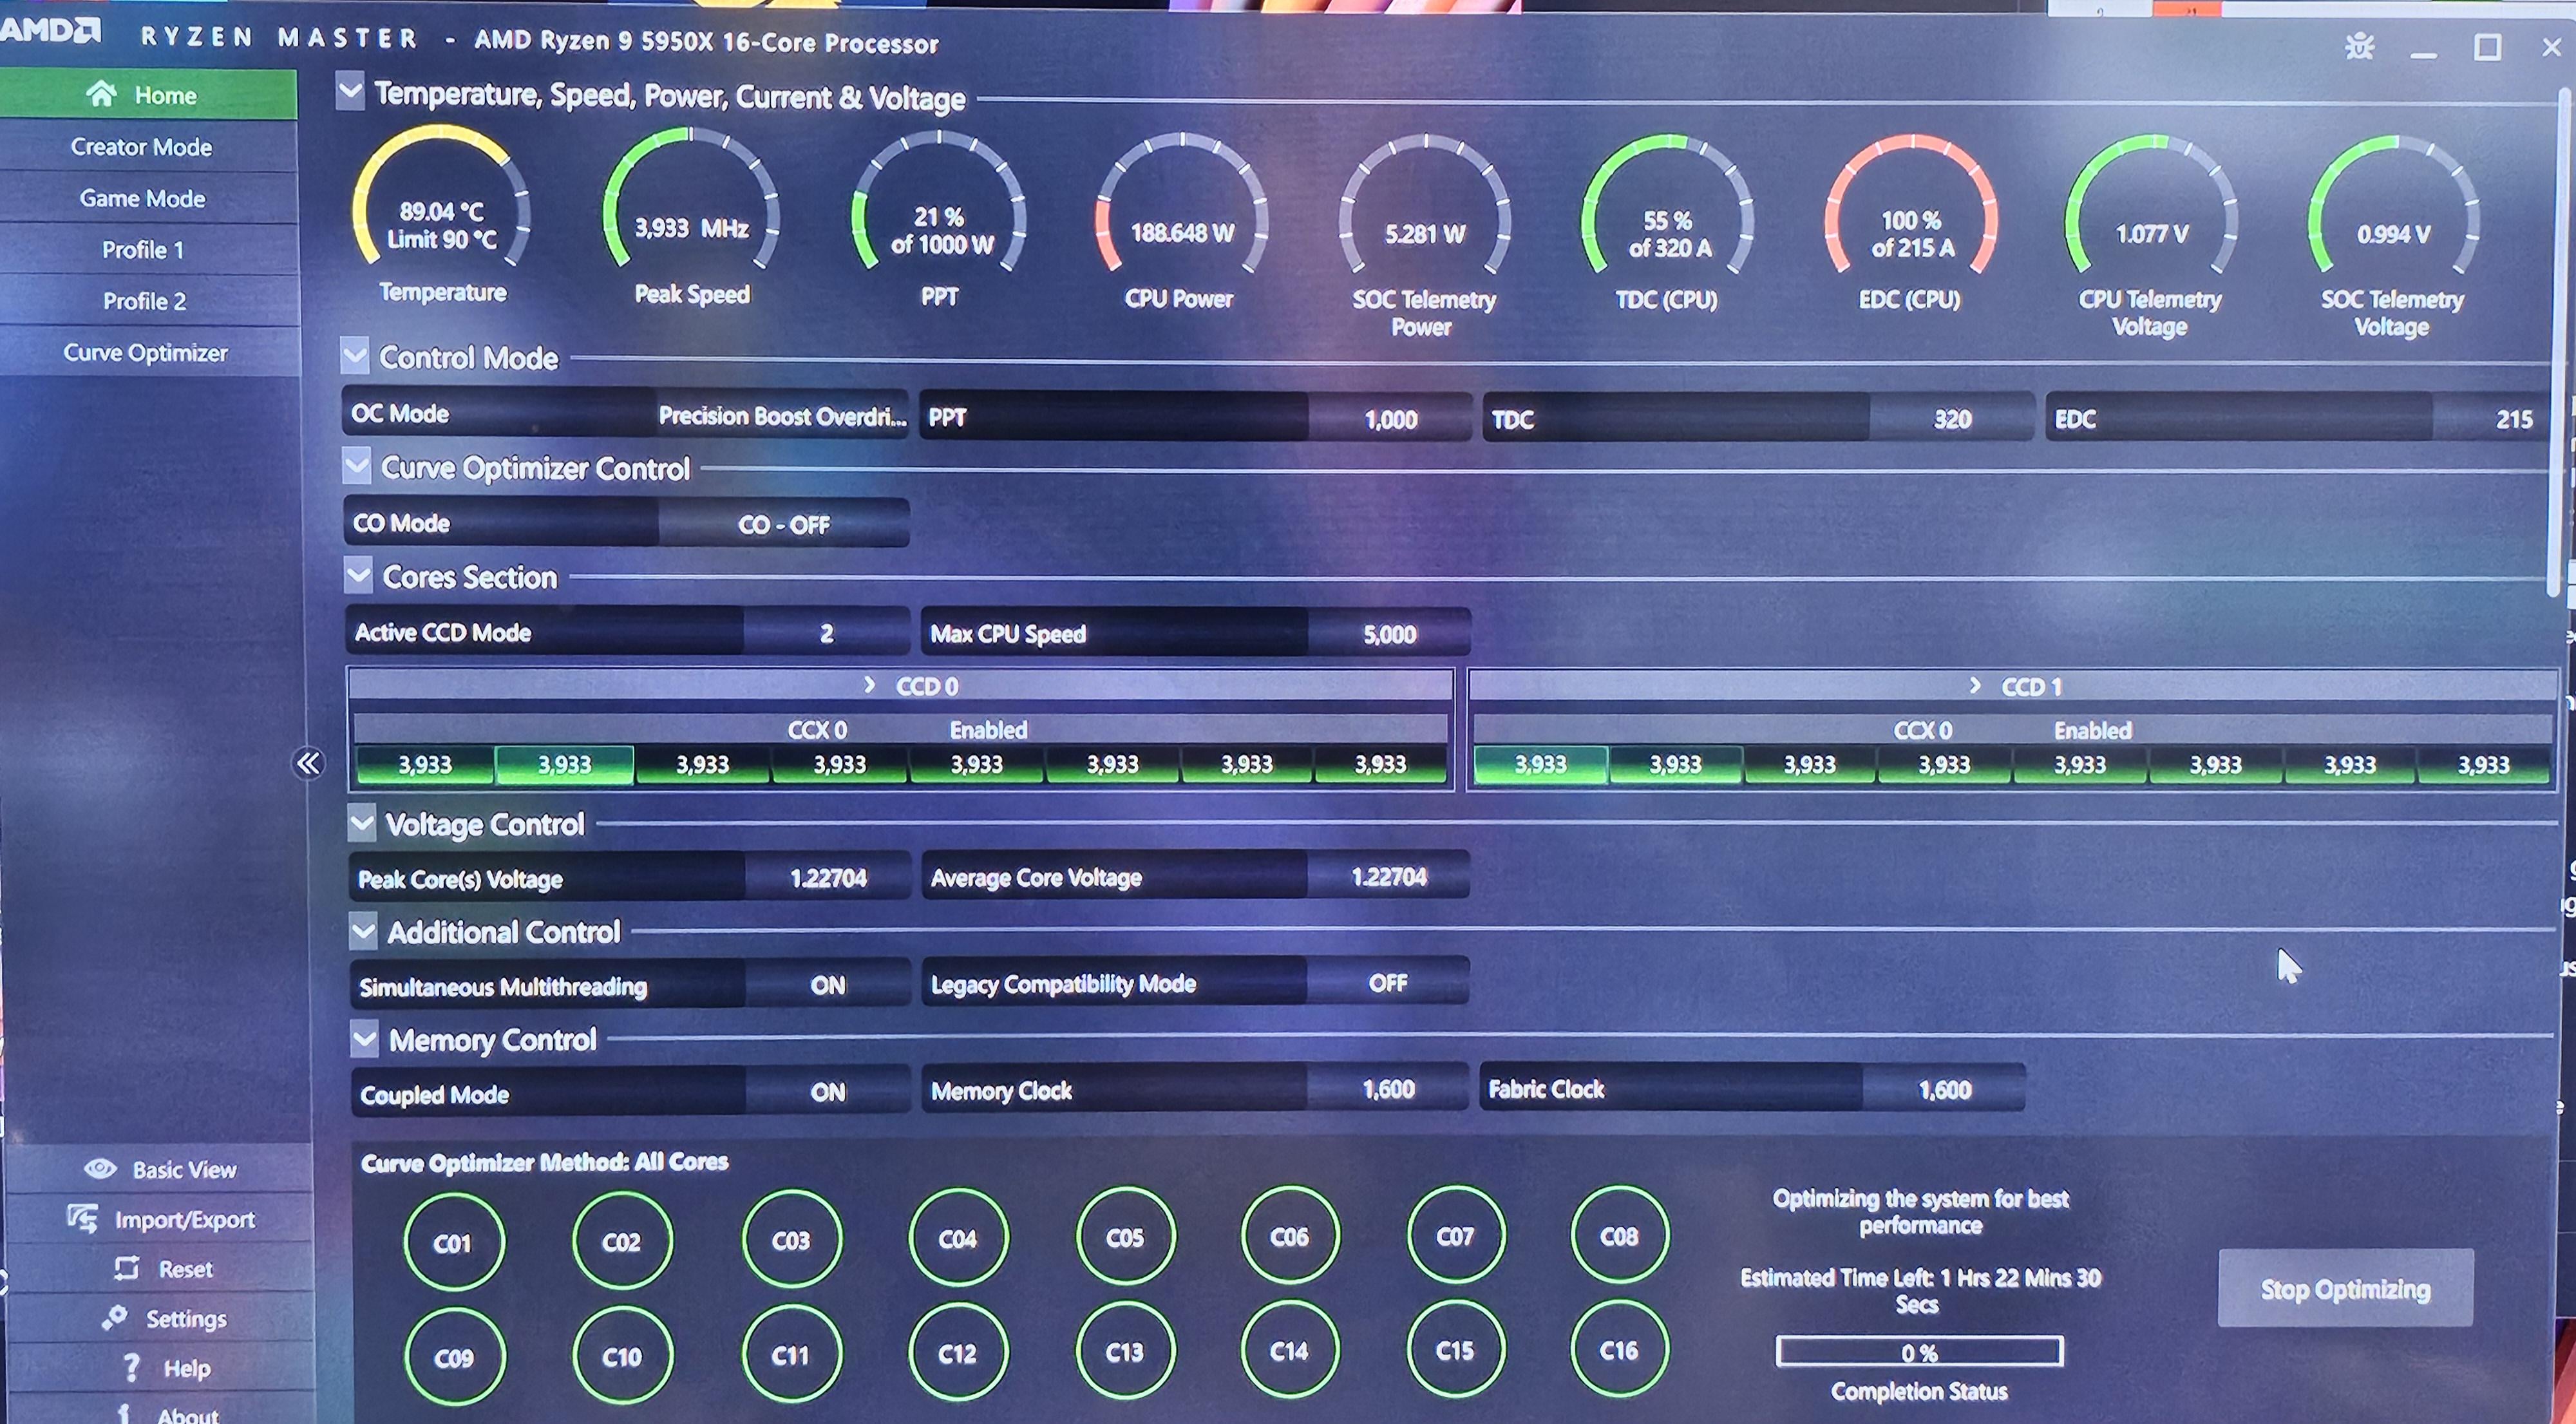Click the Max CPU Speed value 5,000
The image size is (2576, 1424).
pyautogui.click(x=1389, y=633)
